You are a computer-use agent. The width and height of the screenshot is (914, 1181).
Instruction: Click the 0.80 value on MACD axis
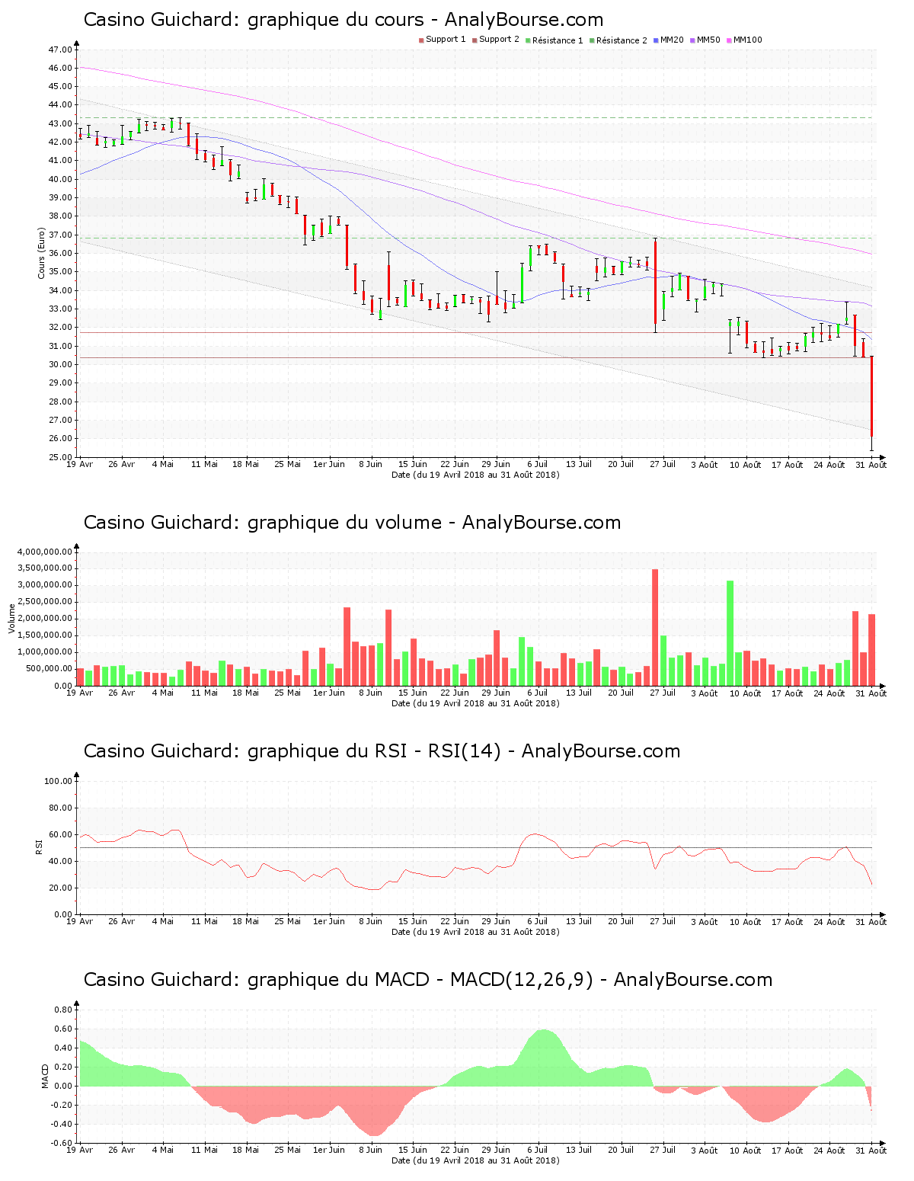pos(63,1010)
